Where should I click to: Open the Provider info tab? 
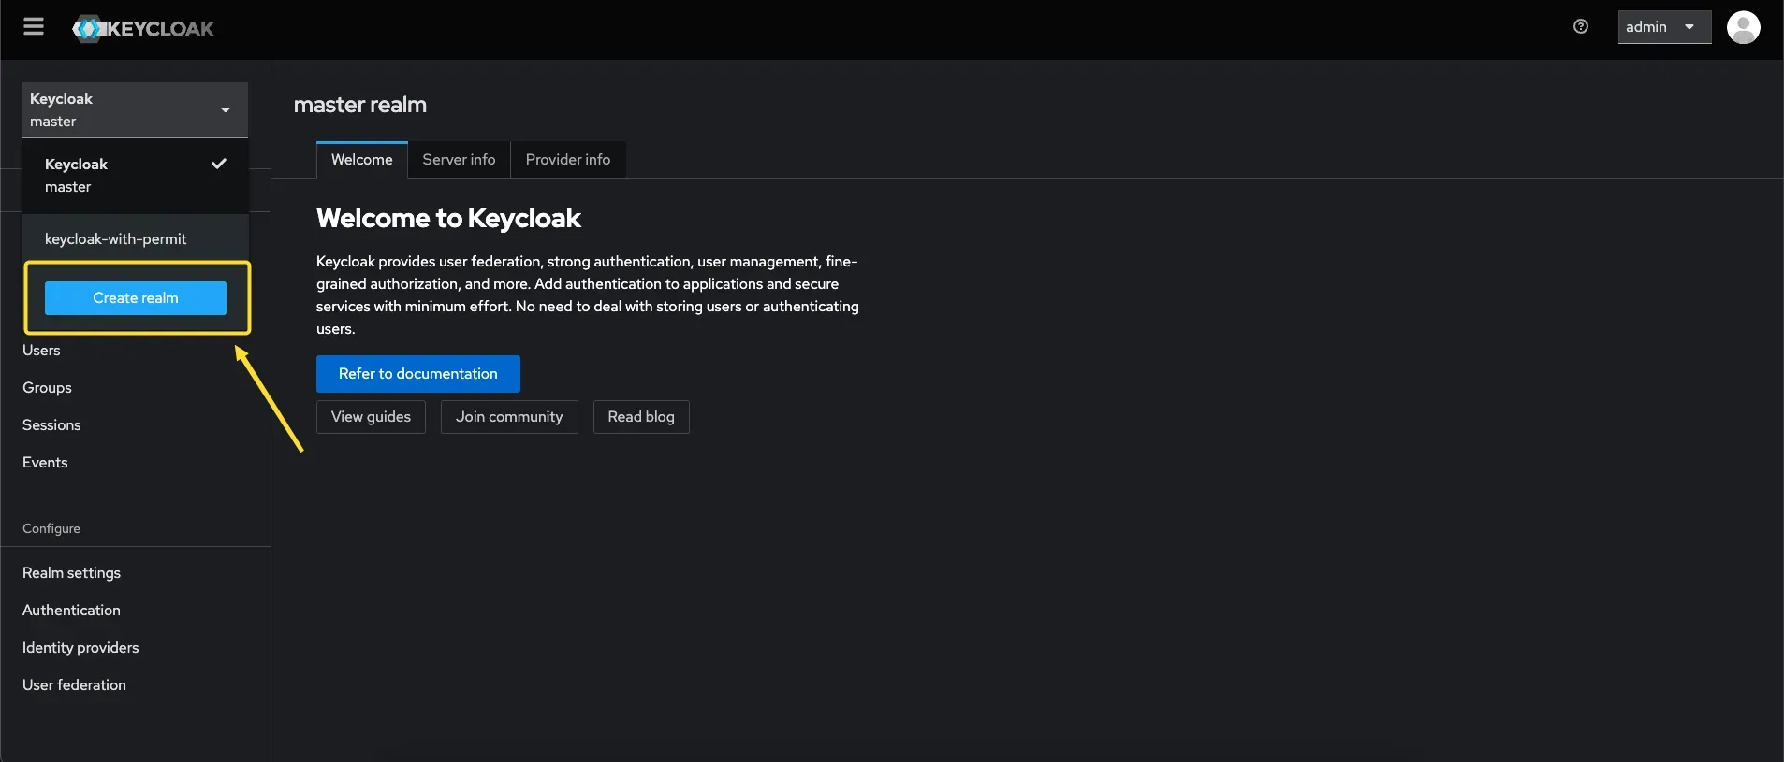tap(567, 160)
